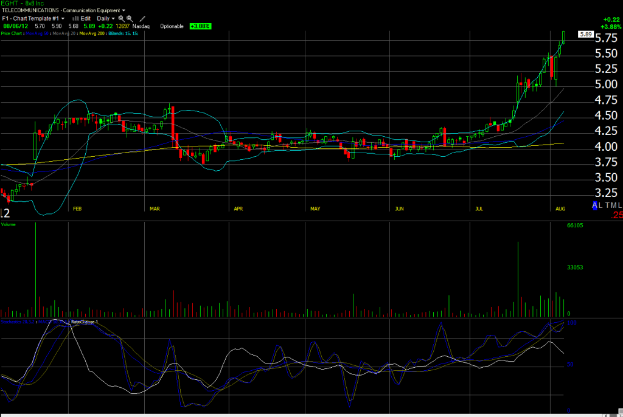Click the Edit chart button
Viewport: 623px width, 417px height.
[x=85, y=18]
